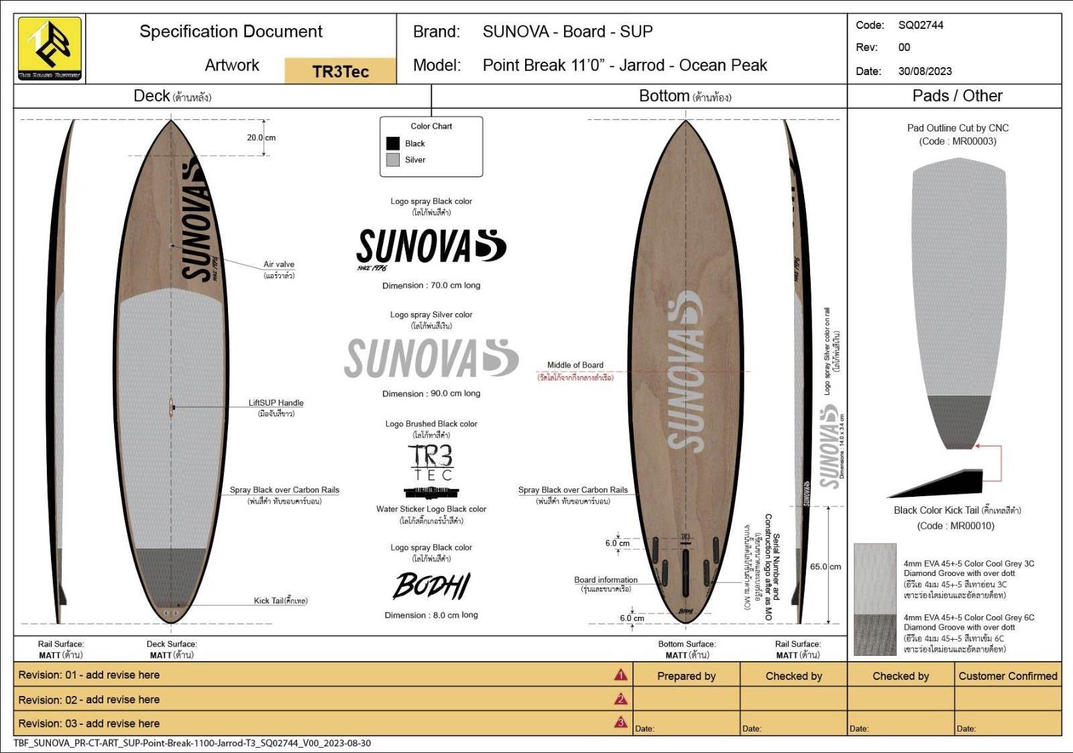Click the Customer Confirmed header cell
This screenshot has height=753, width=1073.
click(1007, 676)
